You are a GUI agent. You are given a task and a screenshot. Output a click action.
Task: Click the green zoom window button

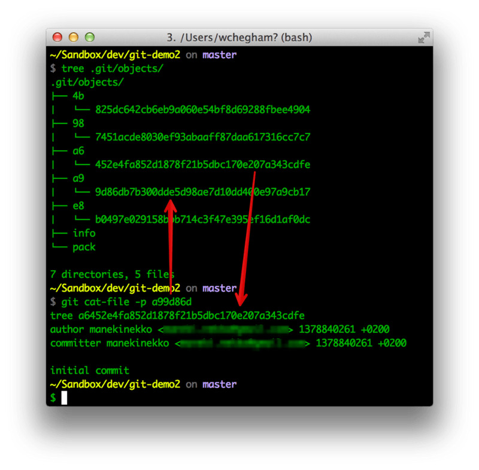pyautogui.click(x=90, y=37)
